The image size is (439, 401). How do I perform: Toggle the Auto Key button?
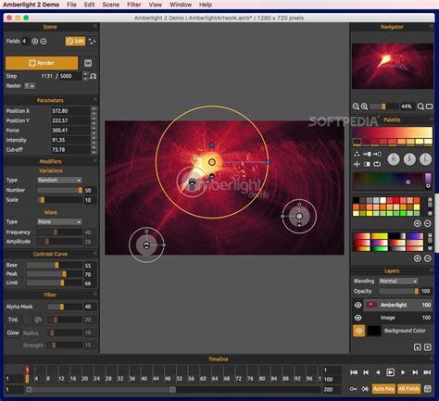coord(383,389)
